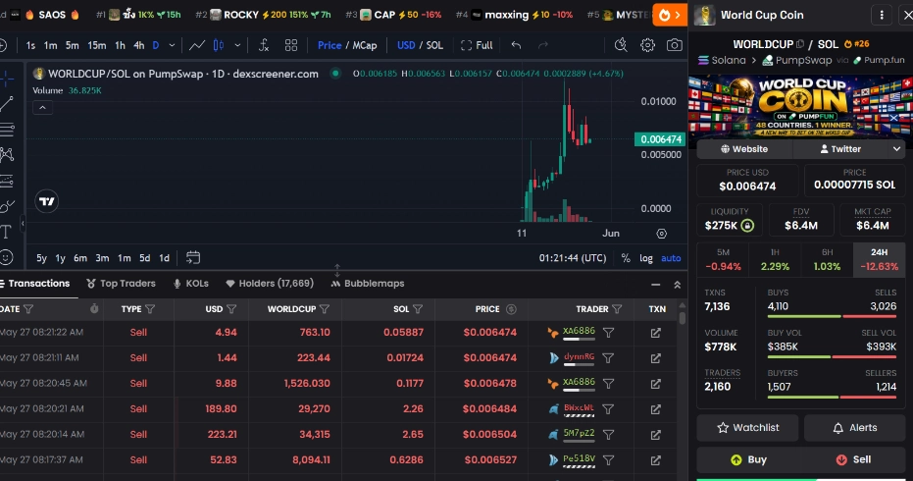
Task: Set price Alerts for token
Action: pyautogui.click(x=855, y=428)
